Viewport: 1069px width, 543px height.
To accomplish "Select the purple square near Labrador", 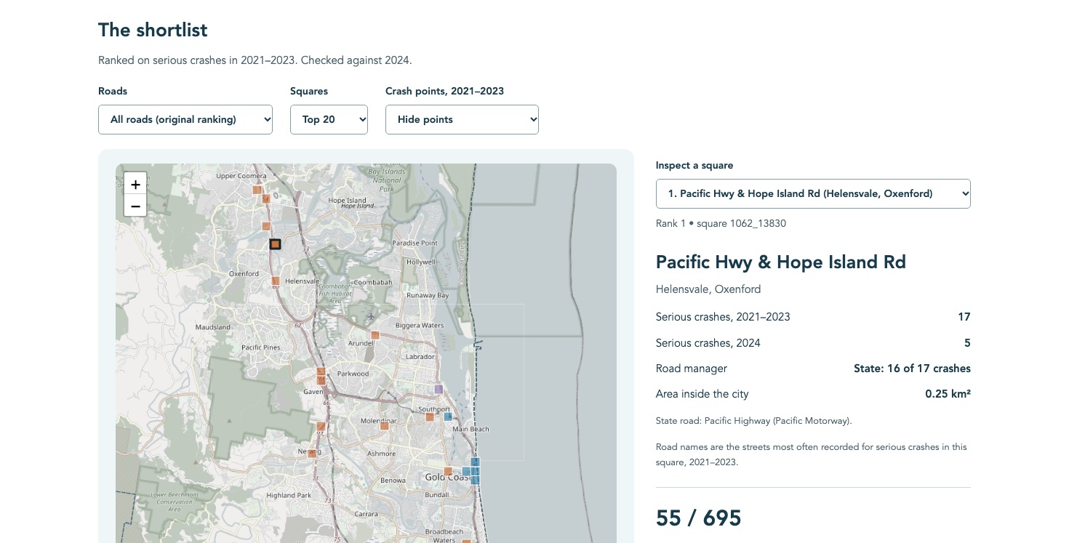I will point(438,390).
